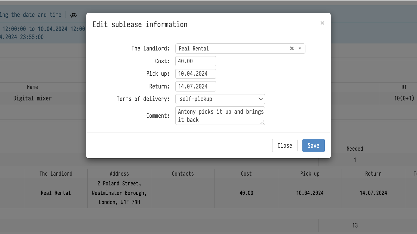Screen dimensions: 417x234
Task: Expand the landlord dropdown arrow
Action: tap(300, 48)
